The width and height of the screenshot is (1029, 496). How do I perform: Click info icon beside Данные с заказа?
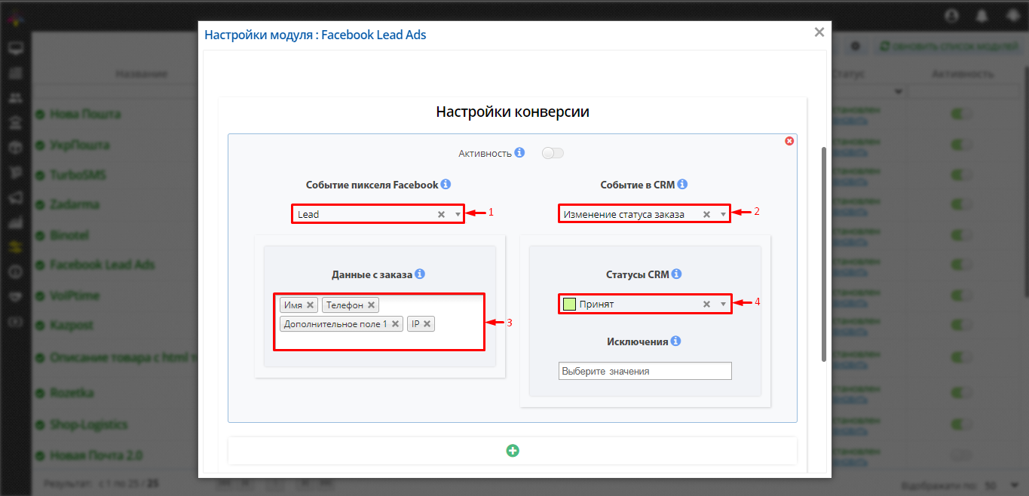tap(420, 274)
